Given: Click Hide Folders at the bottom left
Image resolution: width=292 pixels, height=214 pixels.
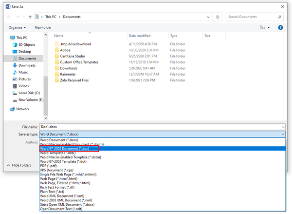Looking at the screenshot, I should click(x=21, y=165).
